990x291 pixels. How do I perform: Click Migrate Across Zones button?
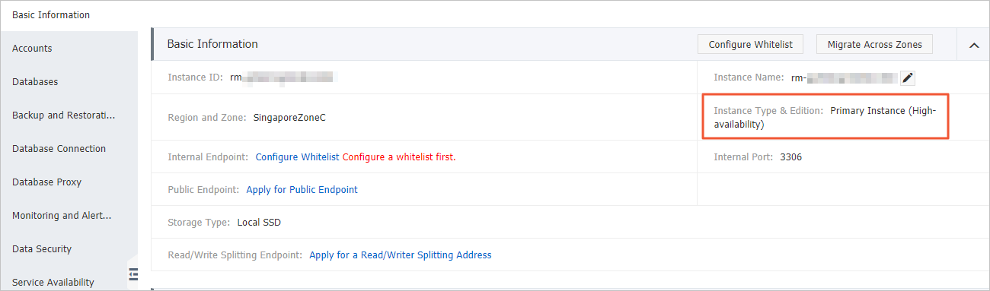(x=874, y=45)
